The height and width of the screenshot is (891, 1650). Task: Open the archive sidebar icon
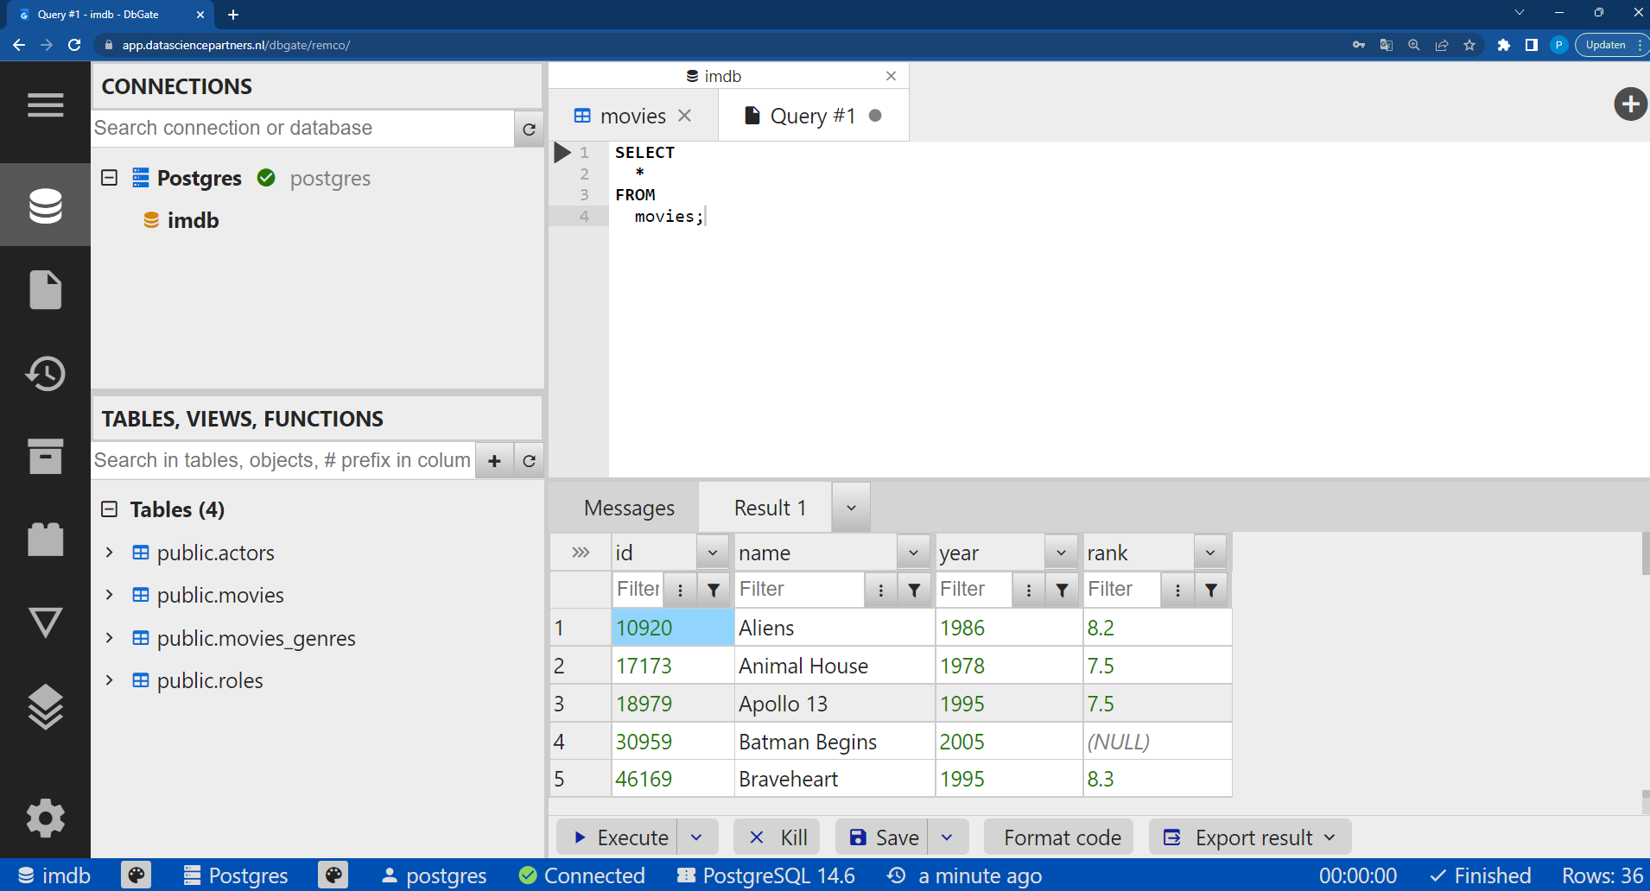point(45,457)
